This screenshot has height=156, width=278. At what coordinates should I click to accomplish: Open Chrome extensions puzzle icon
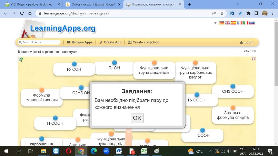click(x=248, y=13)
